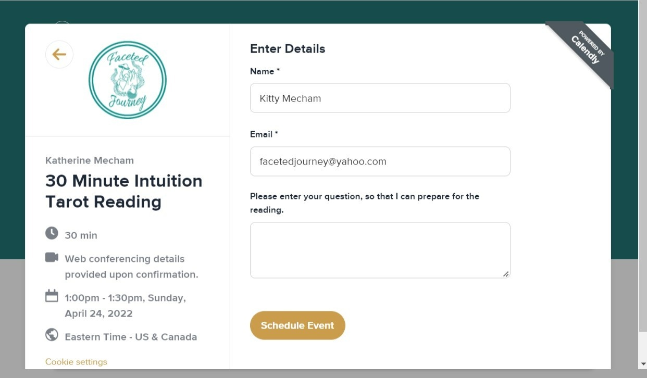
Task: Click into the question text area
Action: [x=380, y=250]
